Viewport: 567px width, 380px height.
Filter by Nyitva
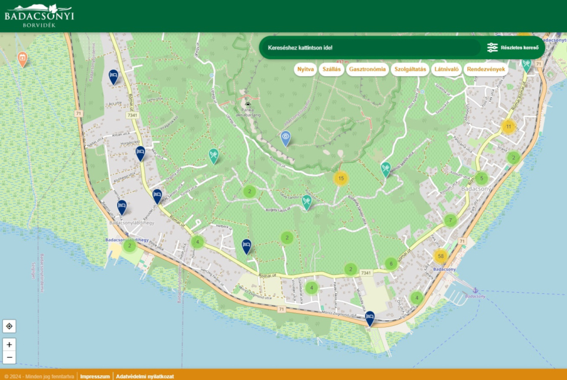pos(305,70)
